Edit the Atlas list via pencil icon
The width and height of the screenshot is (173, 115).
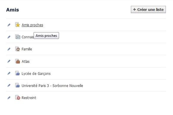point(9,61)
